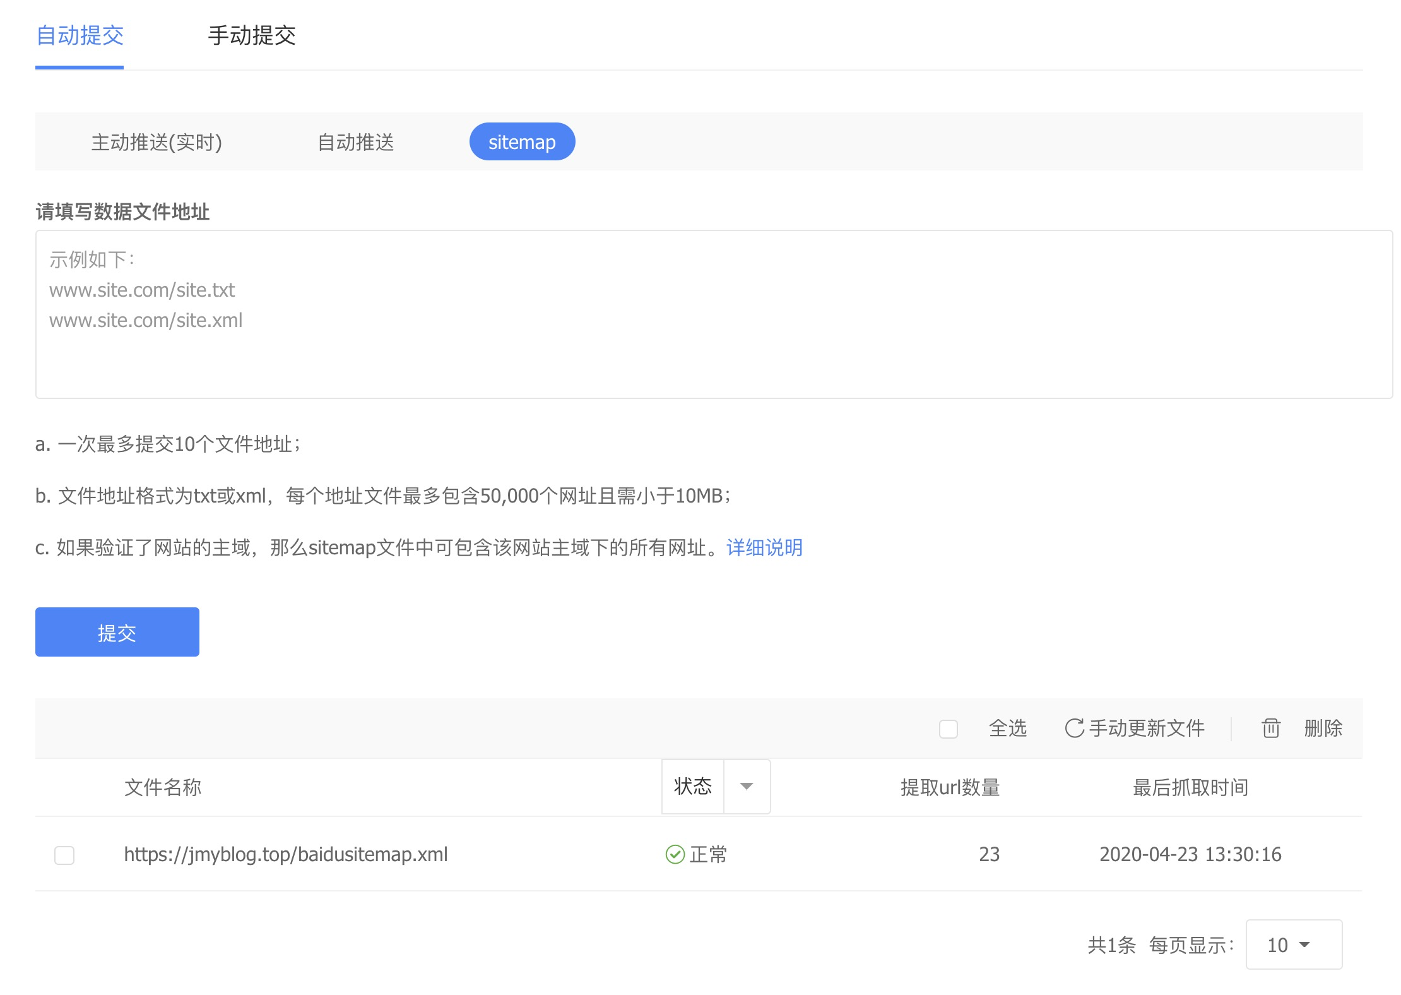Tick the checkbox for baidusitemap.xml row
1401x995 pixels.
tap(64, 855)
